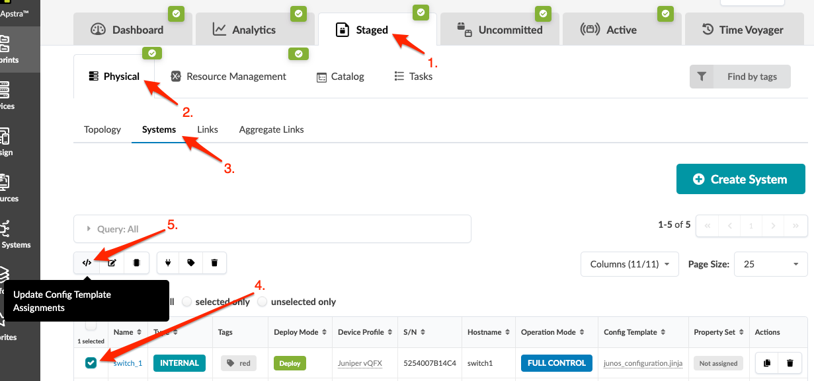Image resolution: width=814 pixels, height=381 pixels.
Task: Click the plug icon in the toolbar
Action: coord(168,263)
